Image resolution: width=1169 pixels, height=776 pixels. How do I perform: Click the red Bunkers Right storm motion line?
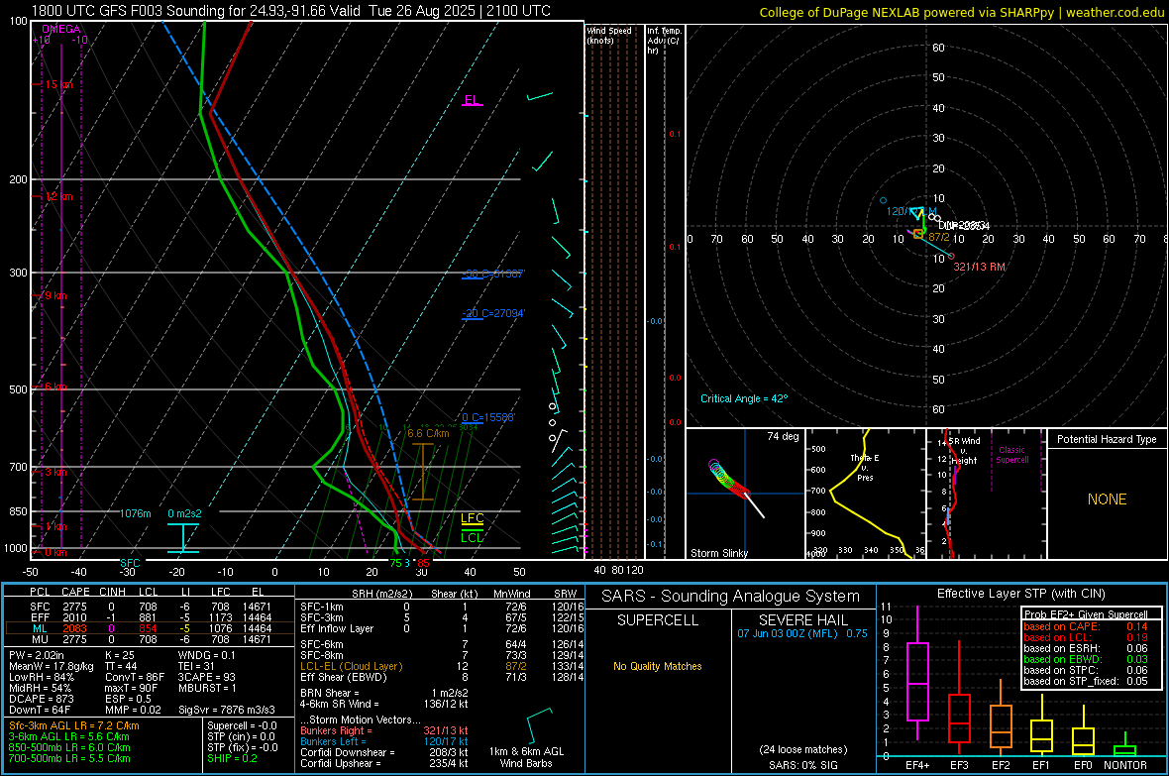coord(384,730)
